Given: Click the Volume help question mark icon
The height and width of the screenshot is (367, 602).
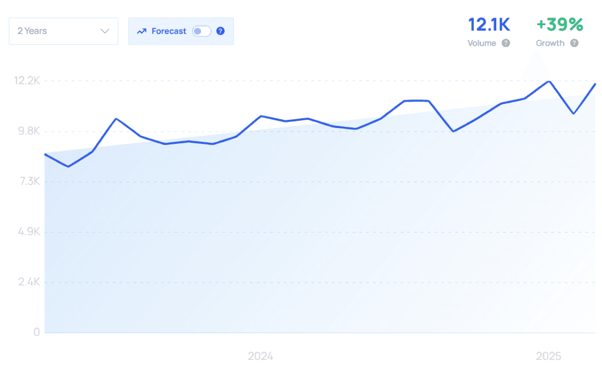Looking at the screenshot, I should tap(506, 43).
